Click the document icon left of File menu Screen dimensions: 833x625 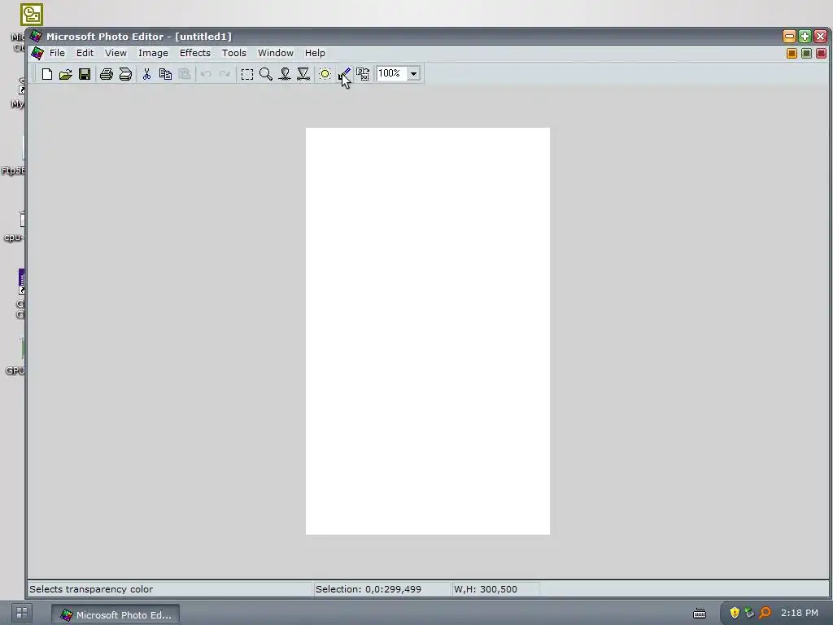[37, 53]
